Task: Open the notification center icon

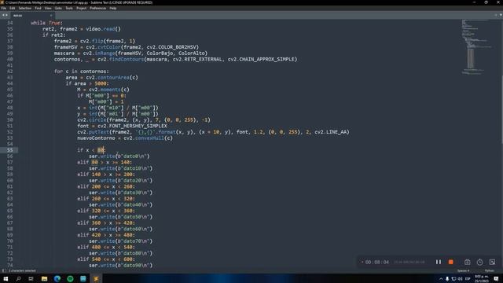Action: [x=496, y=278]
